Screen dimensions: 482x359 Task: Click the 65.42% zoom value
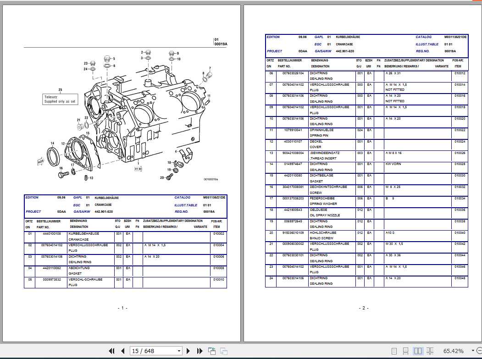click(454, 350)
